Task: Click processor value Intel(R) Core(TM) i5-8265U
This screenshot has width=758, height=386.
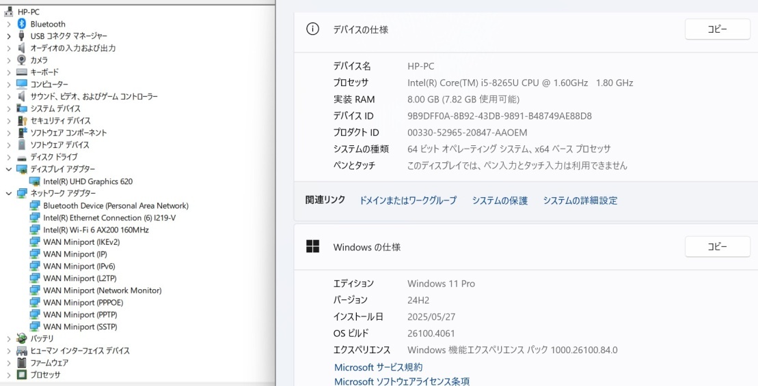Action: (x=520, y=83)
